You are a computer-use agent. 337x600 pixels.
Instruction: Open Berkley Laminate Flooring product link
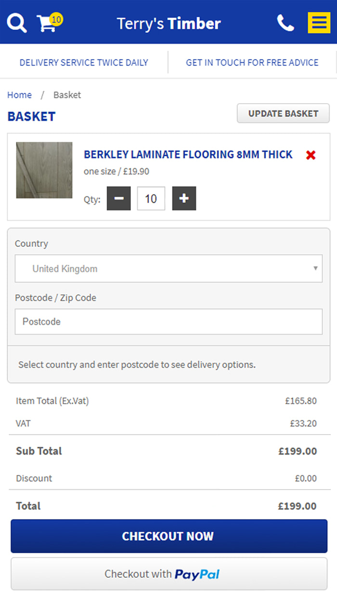point(188,154)
